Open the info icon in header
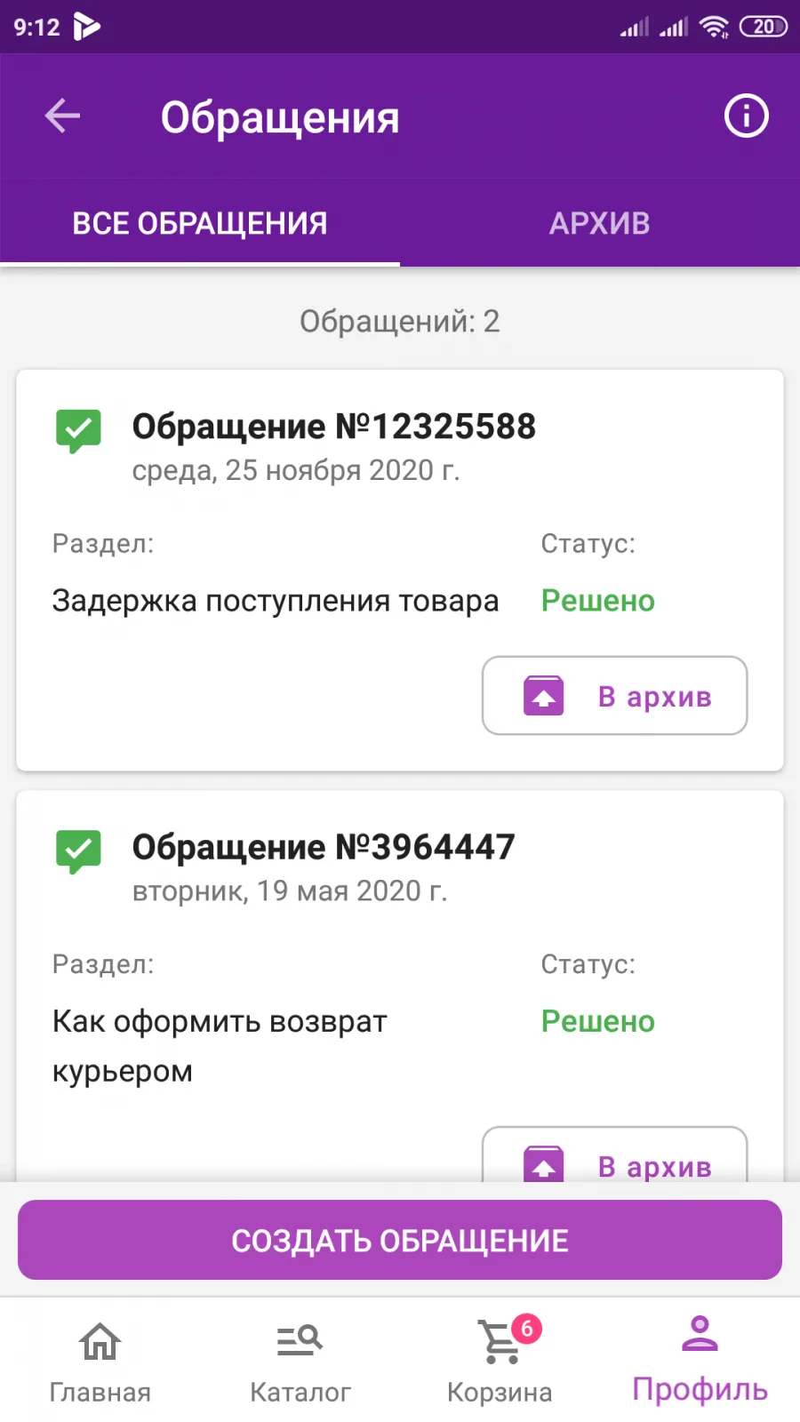The width and height of the screenshot is (800, 1422). [746, 116]
